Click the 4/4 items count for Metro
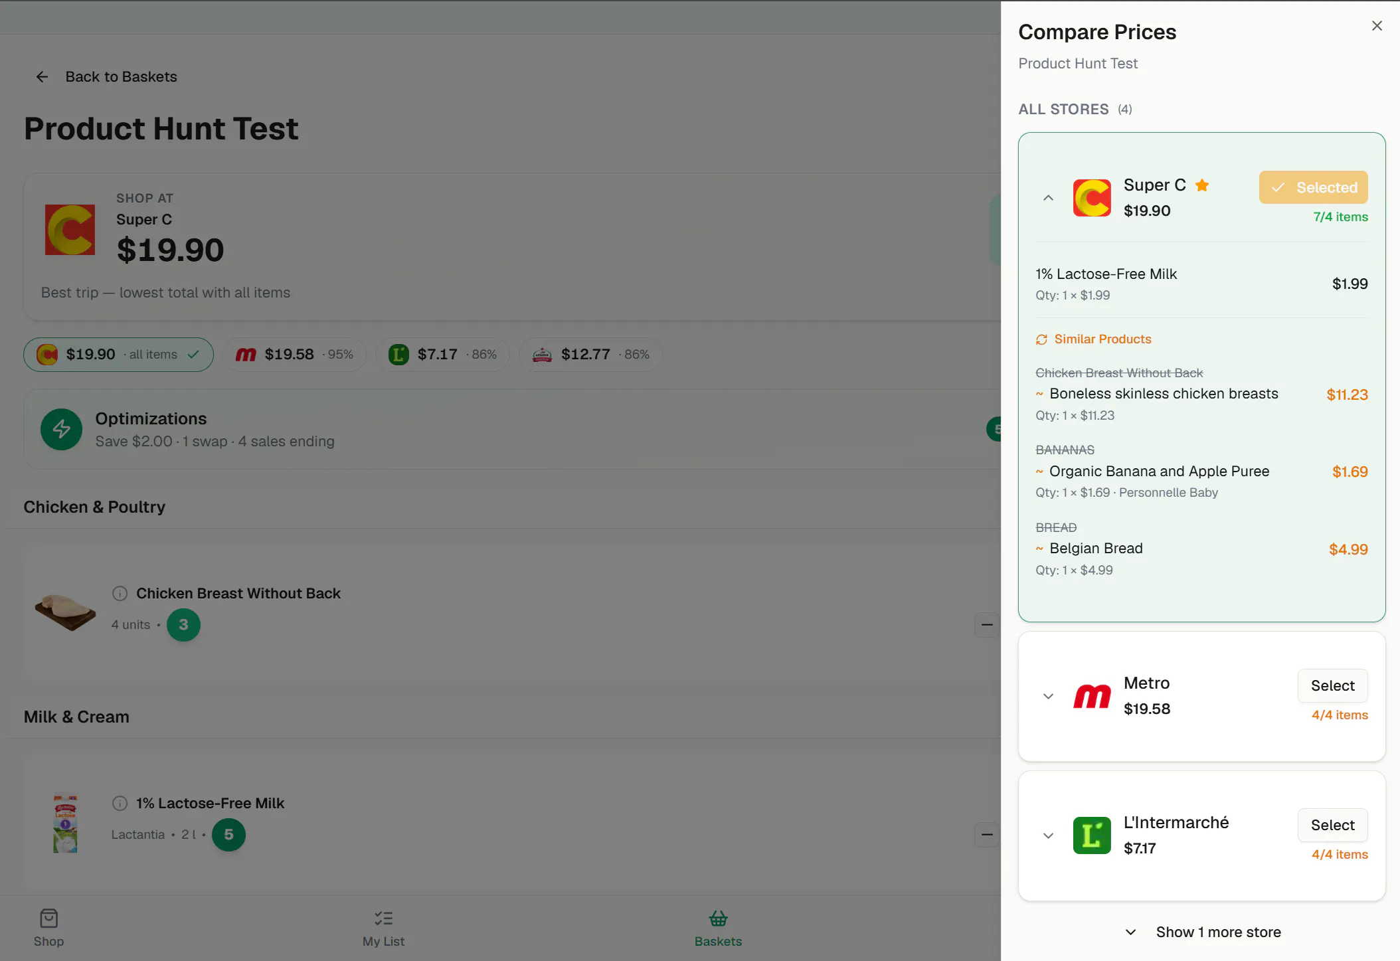 pos(1340,715)
